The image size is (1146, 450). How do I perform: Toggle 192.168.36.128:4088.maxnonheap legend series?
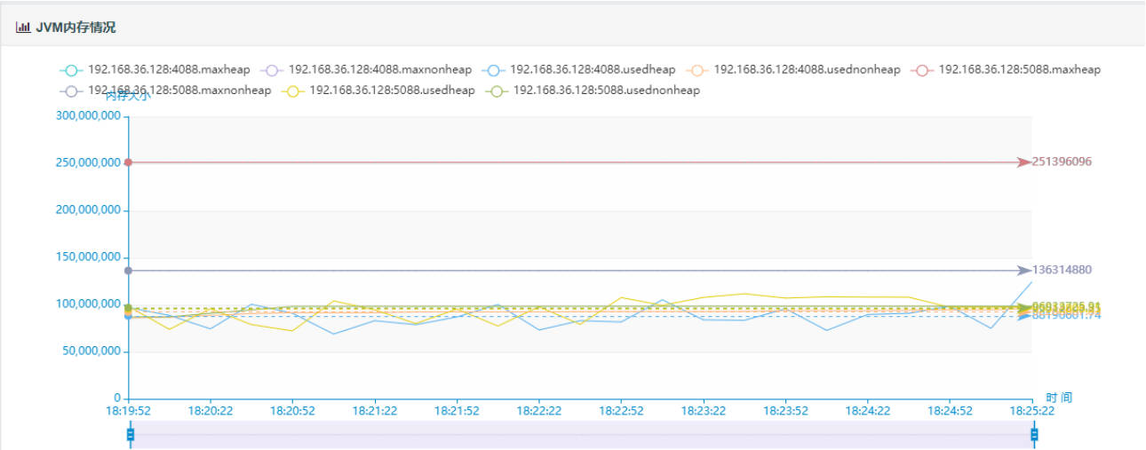[366, 69]
